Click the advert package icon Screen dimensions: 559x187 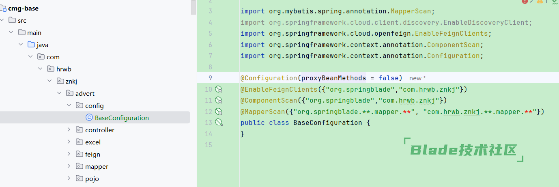70,93
